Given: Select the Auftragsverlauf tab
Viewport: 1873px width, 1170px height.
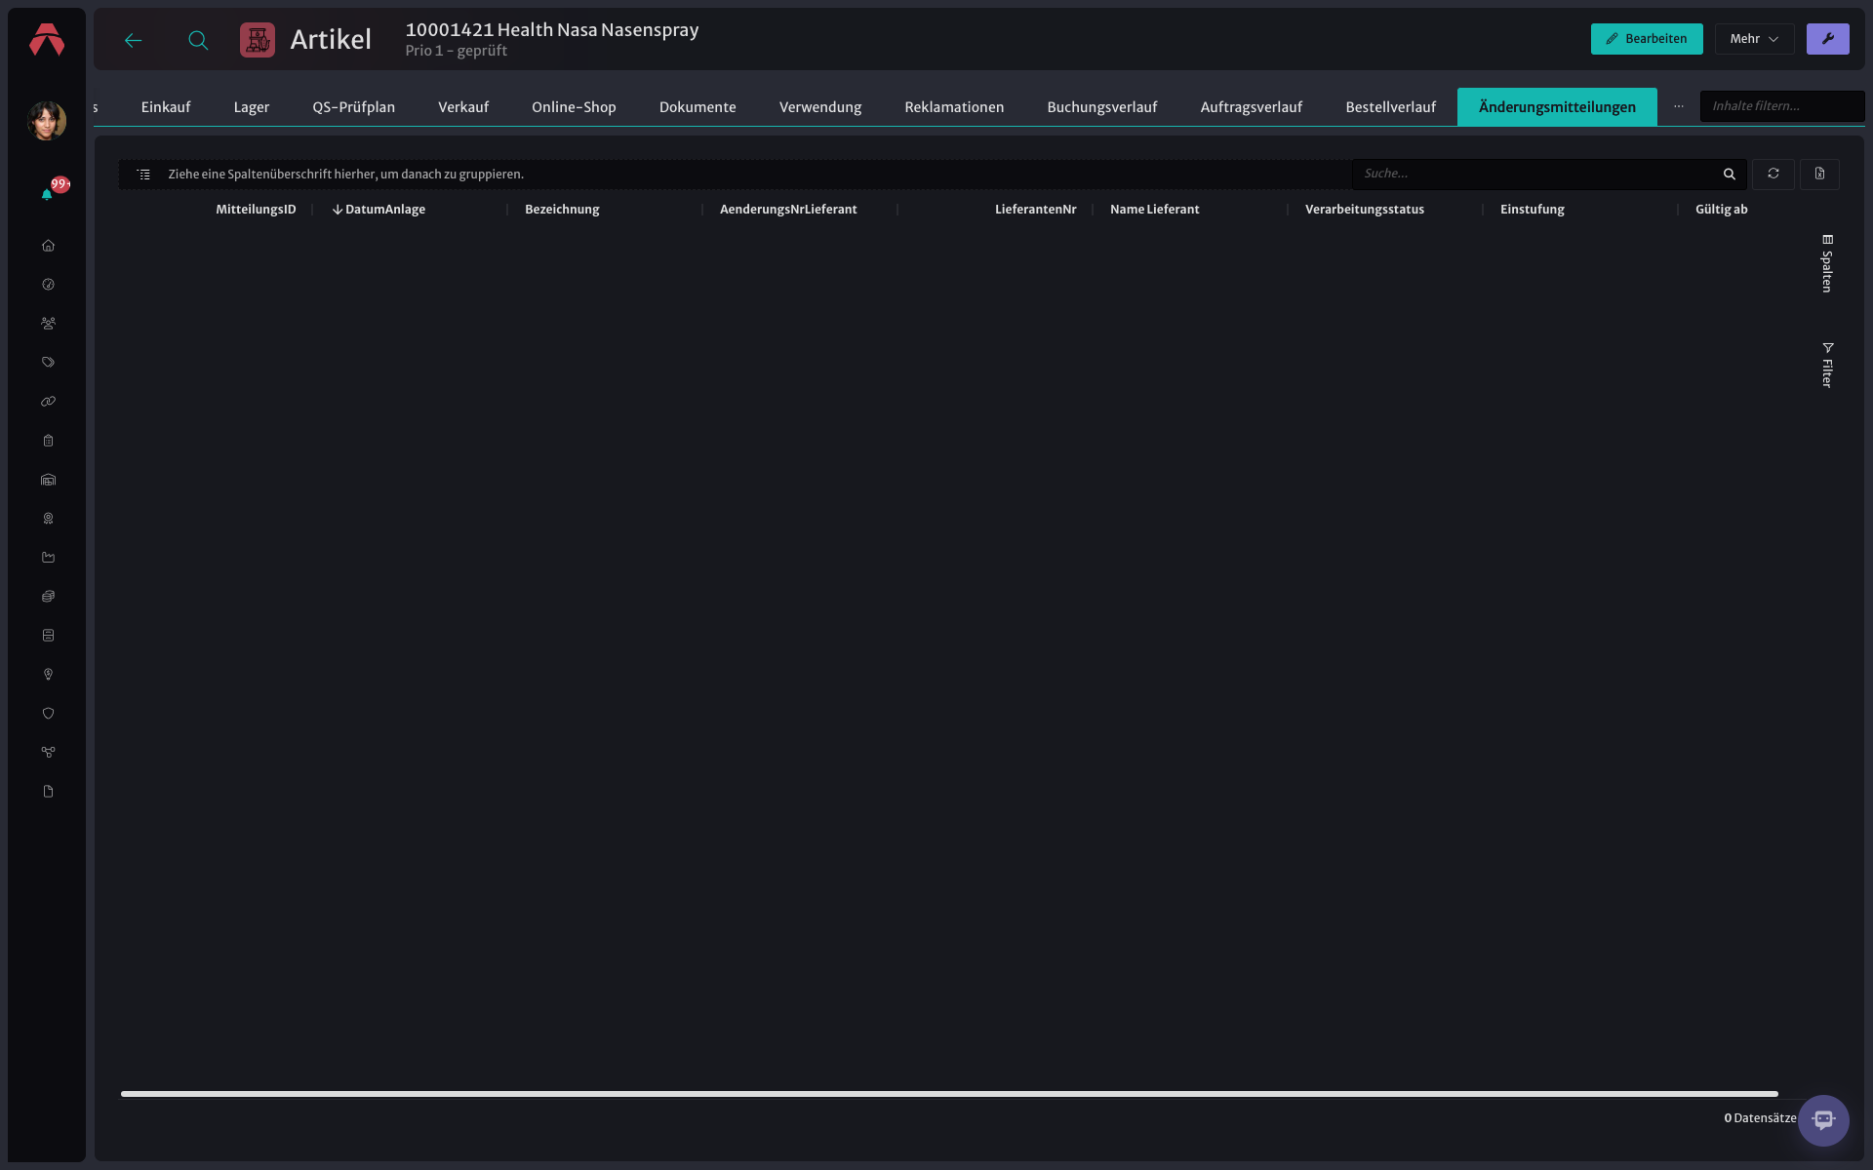Looking at the screenshot, I should click(x=1252, y=107).
